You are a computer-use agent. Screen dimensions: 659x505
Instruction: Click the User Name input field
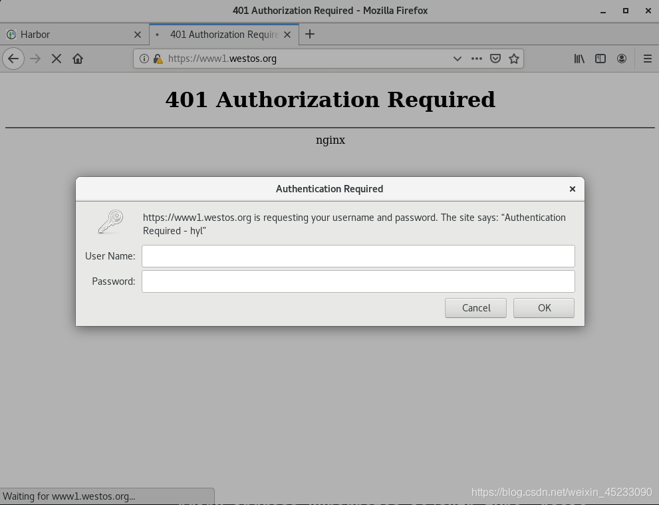[358, 256]
